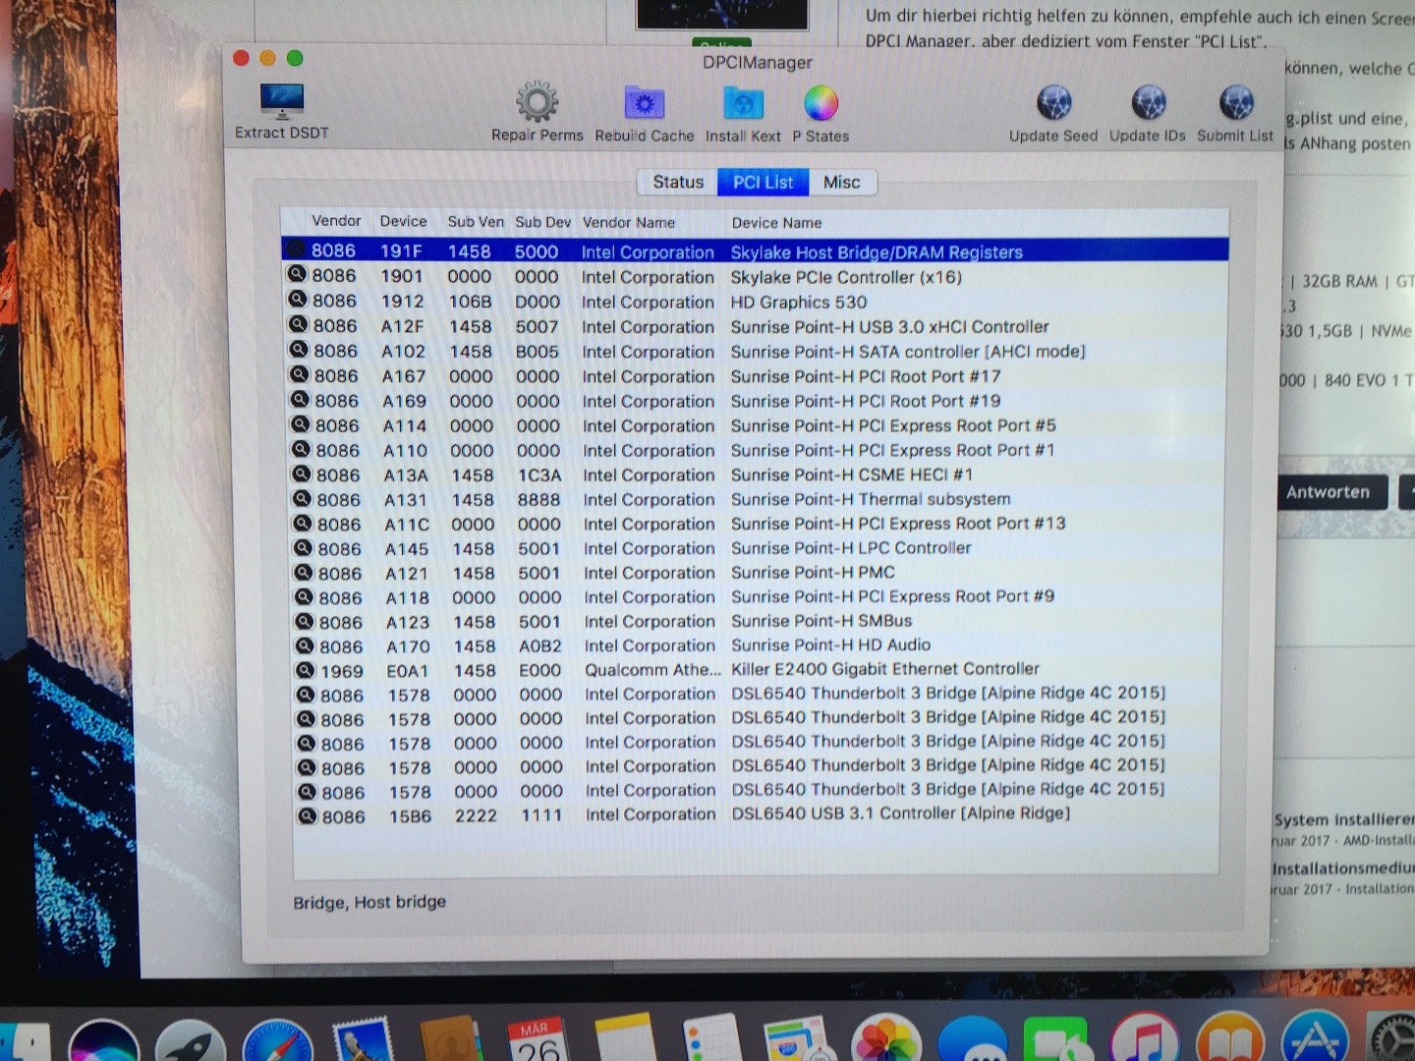Sort by the Device Name column header
1415x1061 pixels.
pos(776,223)
